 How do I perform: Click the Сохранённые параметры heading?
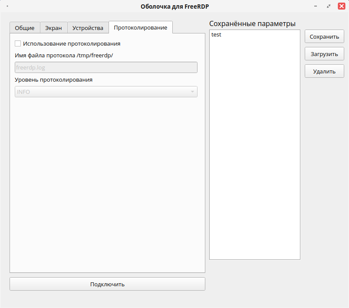click(252, 23)
